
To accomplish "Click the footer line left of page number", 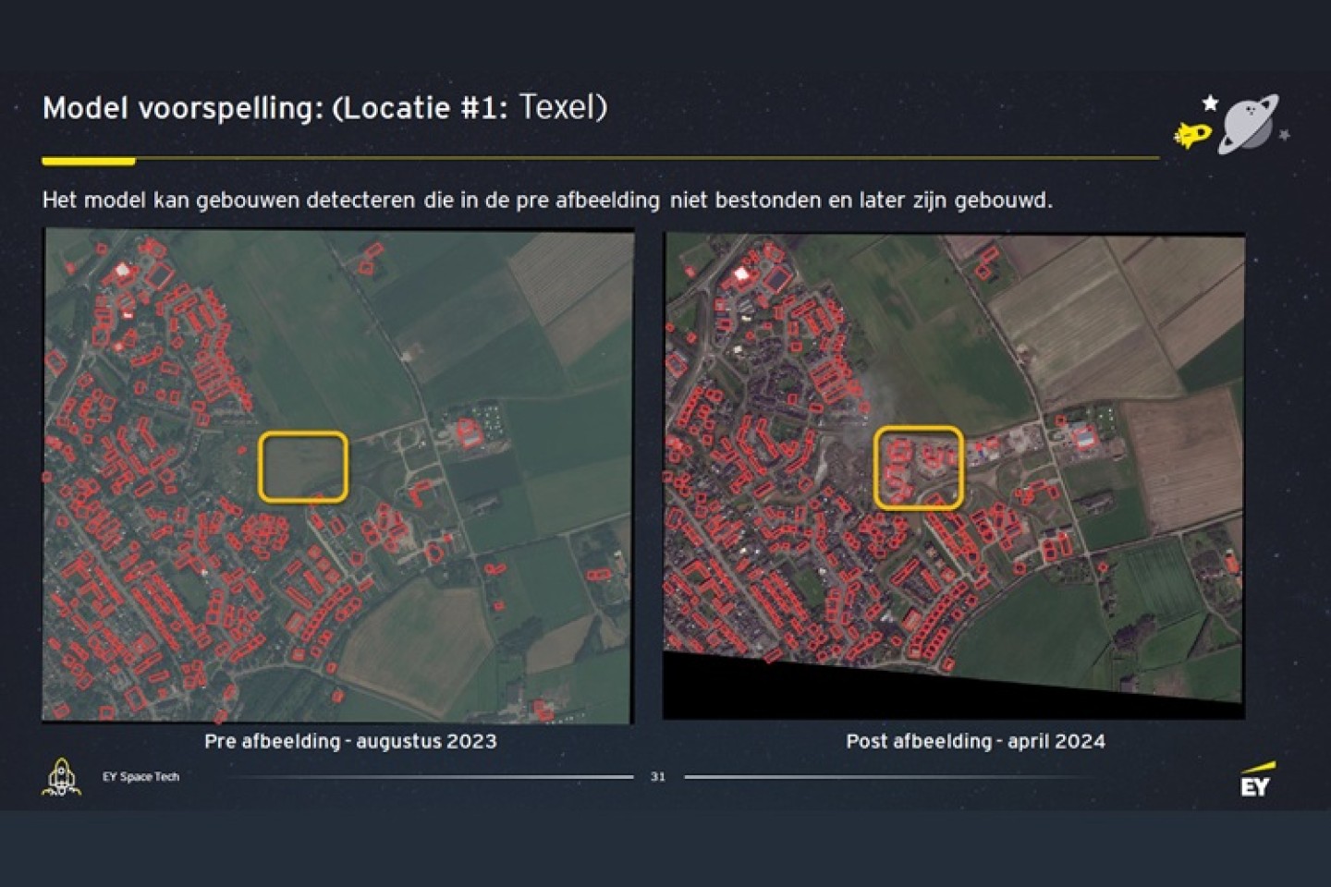I will (434, 777).
